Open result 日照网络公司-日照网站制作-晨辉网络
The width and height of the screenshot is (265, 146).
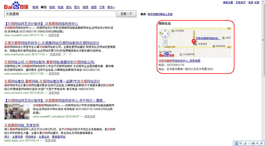point(50,62)
